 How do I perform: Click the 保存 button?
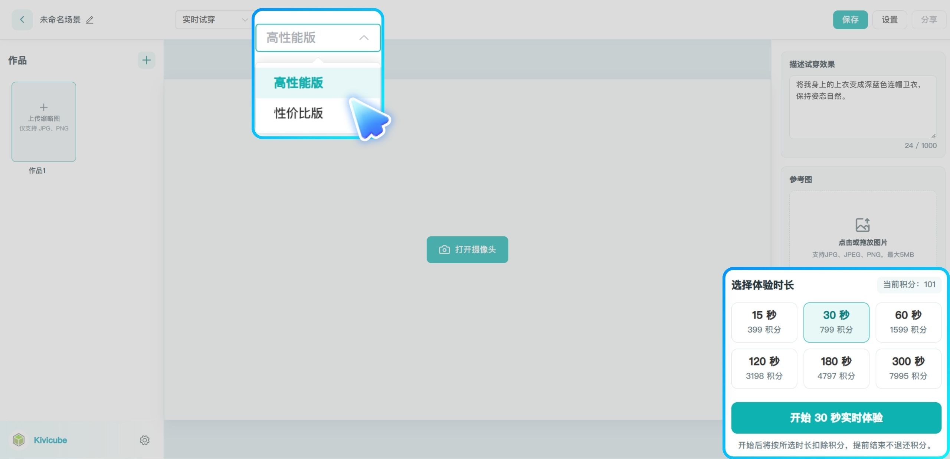[x=850, y=20]
